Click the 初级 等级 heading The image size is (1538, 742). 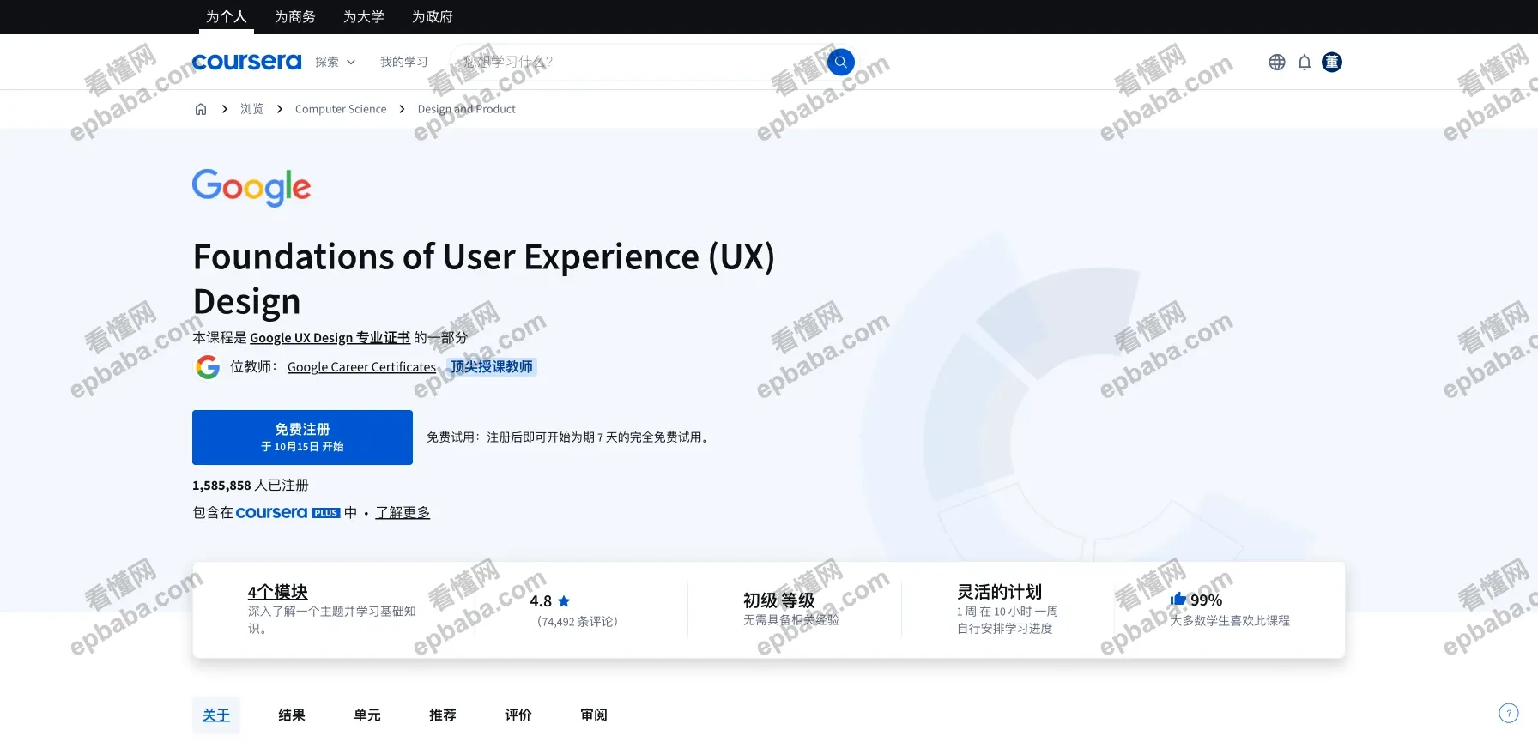(x=778, y=600)
